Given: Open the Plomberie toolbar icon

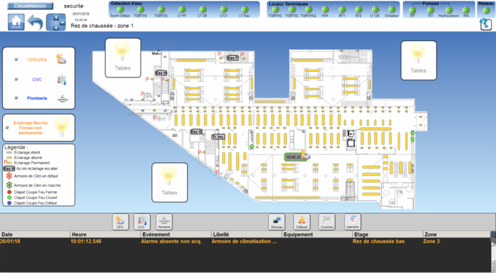Looking at the screenshot, I should coord(164,221).
